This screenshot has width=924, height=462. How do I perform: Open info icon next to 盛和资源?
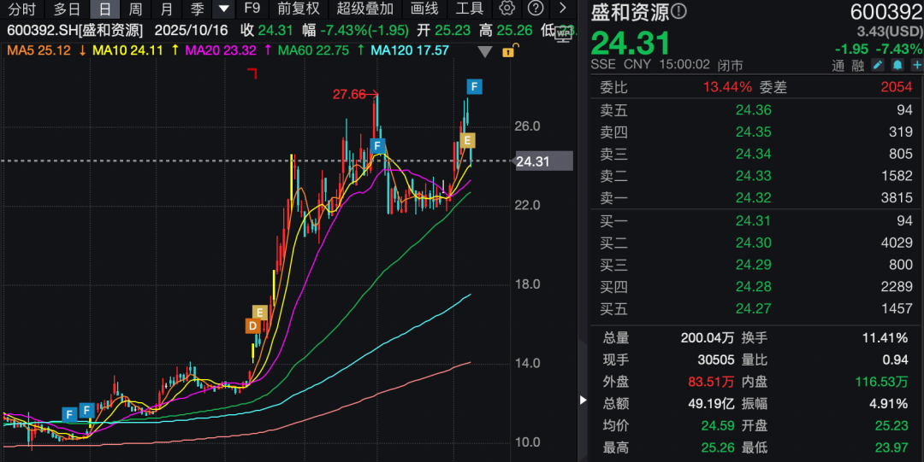pos(678,11)
